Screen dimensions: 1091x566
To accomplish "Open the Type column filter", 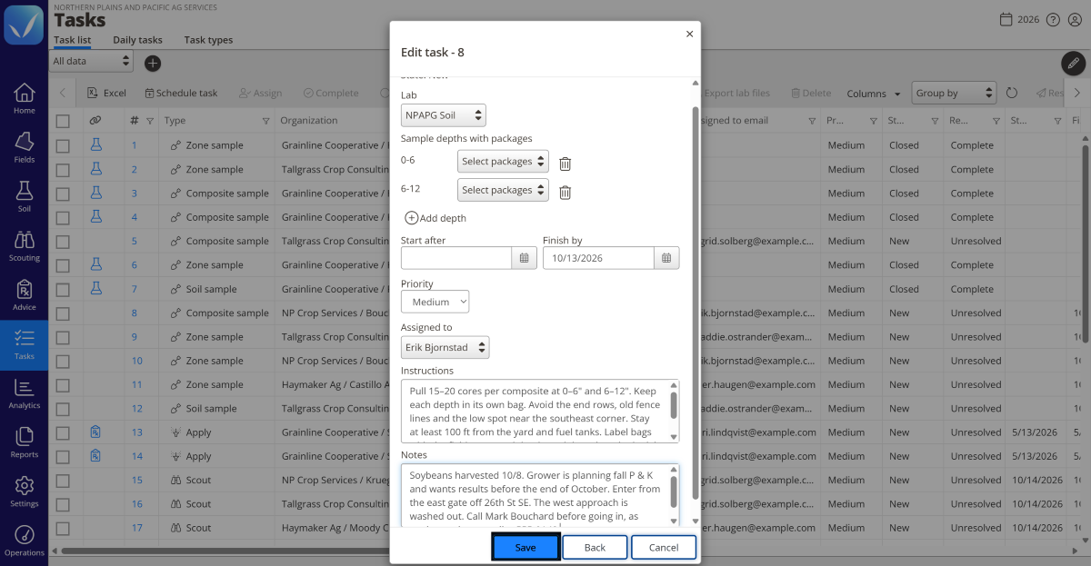I will [265, 121].
